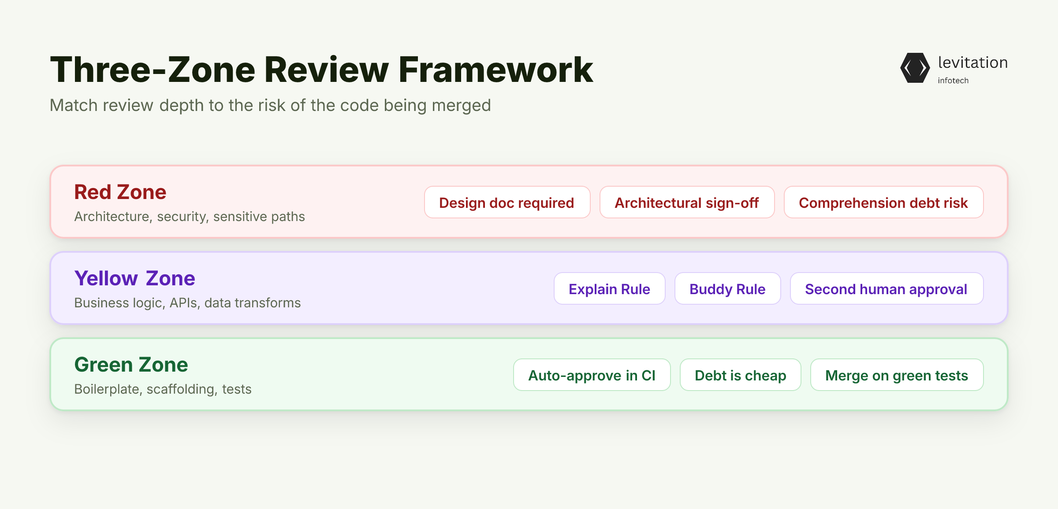Click the 'Three-Zone Review Framework' title
The width and height of the screenshot is (1058, 509).
pos(321,70)
